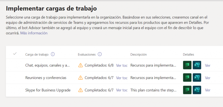
Task: Click the info icon next to Carga de trabajo
Action: 53,54
